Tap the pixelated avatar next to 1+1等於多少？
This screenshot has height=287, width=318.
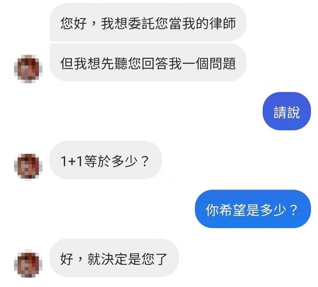tap(28, 167)
